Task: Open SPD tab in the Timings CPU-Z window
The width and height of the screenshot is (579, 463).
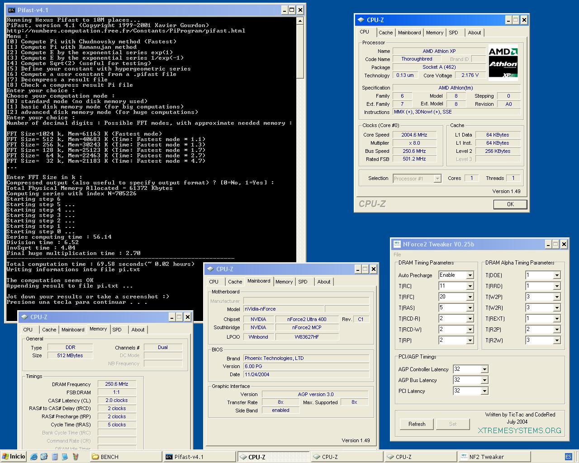Action: tap(117, 330)
